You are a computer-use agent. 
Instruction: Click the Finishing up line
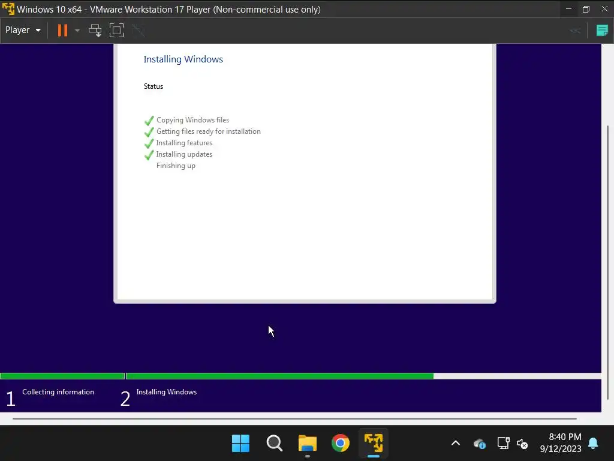tap(176, 166)
